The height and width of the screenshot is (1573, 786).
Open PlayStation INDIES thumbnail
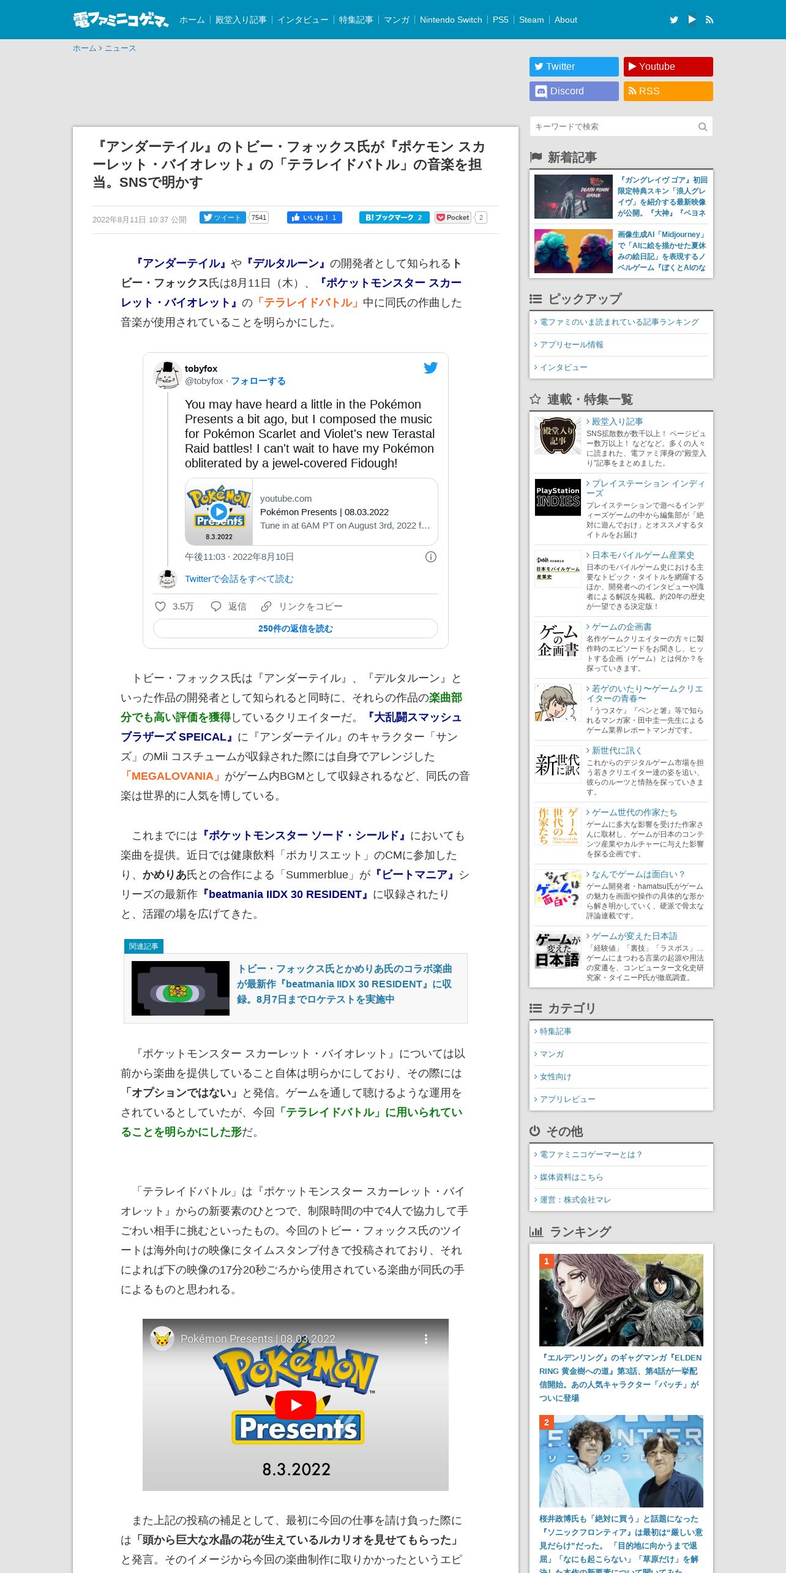tap(558, 497)
